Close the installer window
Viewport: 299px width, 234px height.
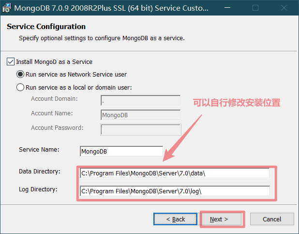pos(284,8)
